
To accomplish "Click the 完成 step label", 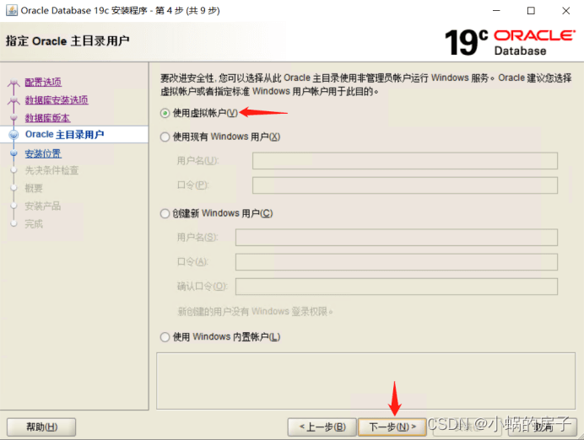I will (x=34, y=224).
